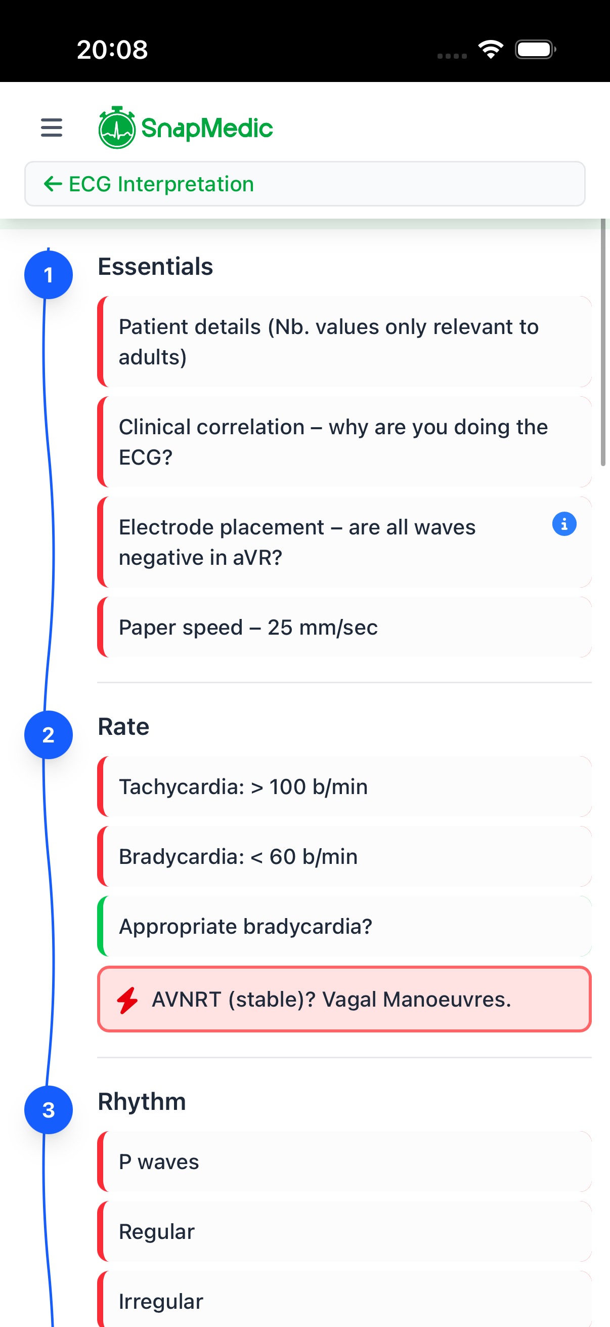Tap the Regular rhythm item
This screenshot has width=610, height=1327.
tap(344, 1231)
